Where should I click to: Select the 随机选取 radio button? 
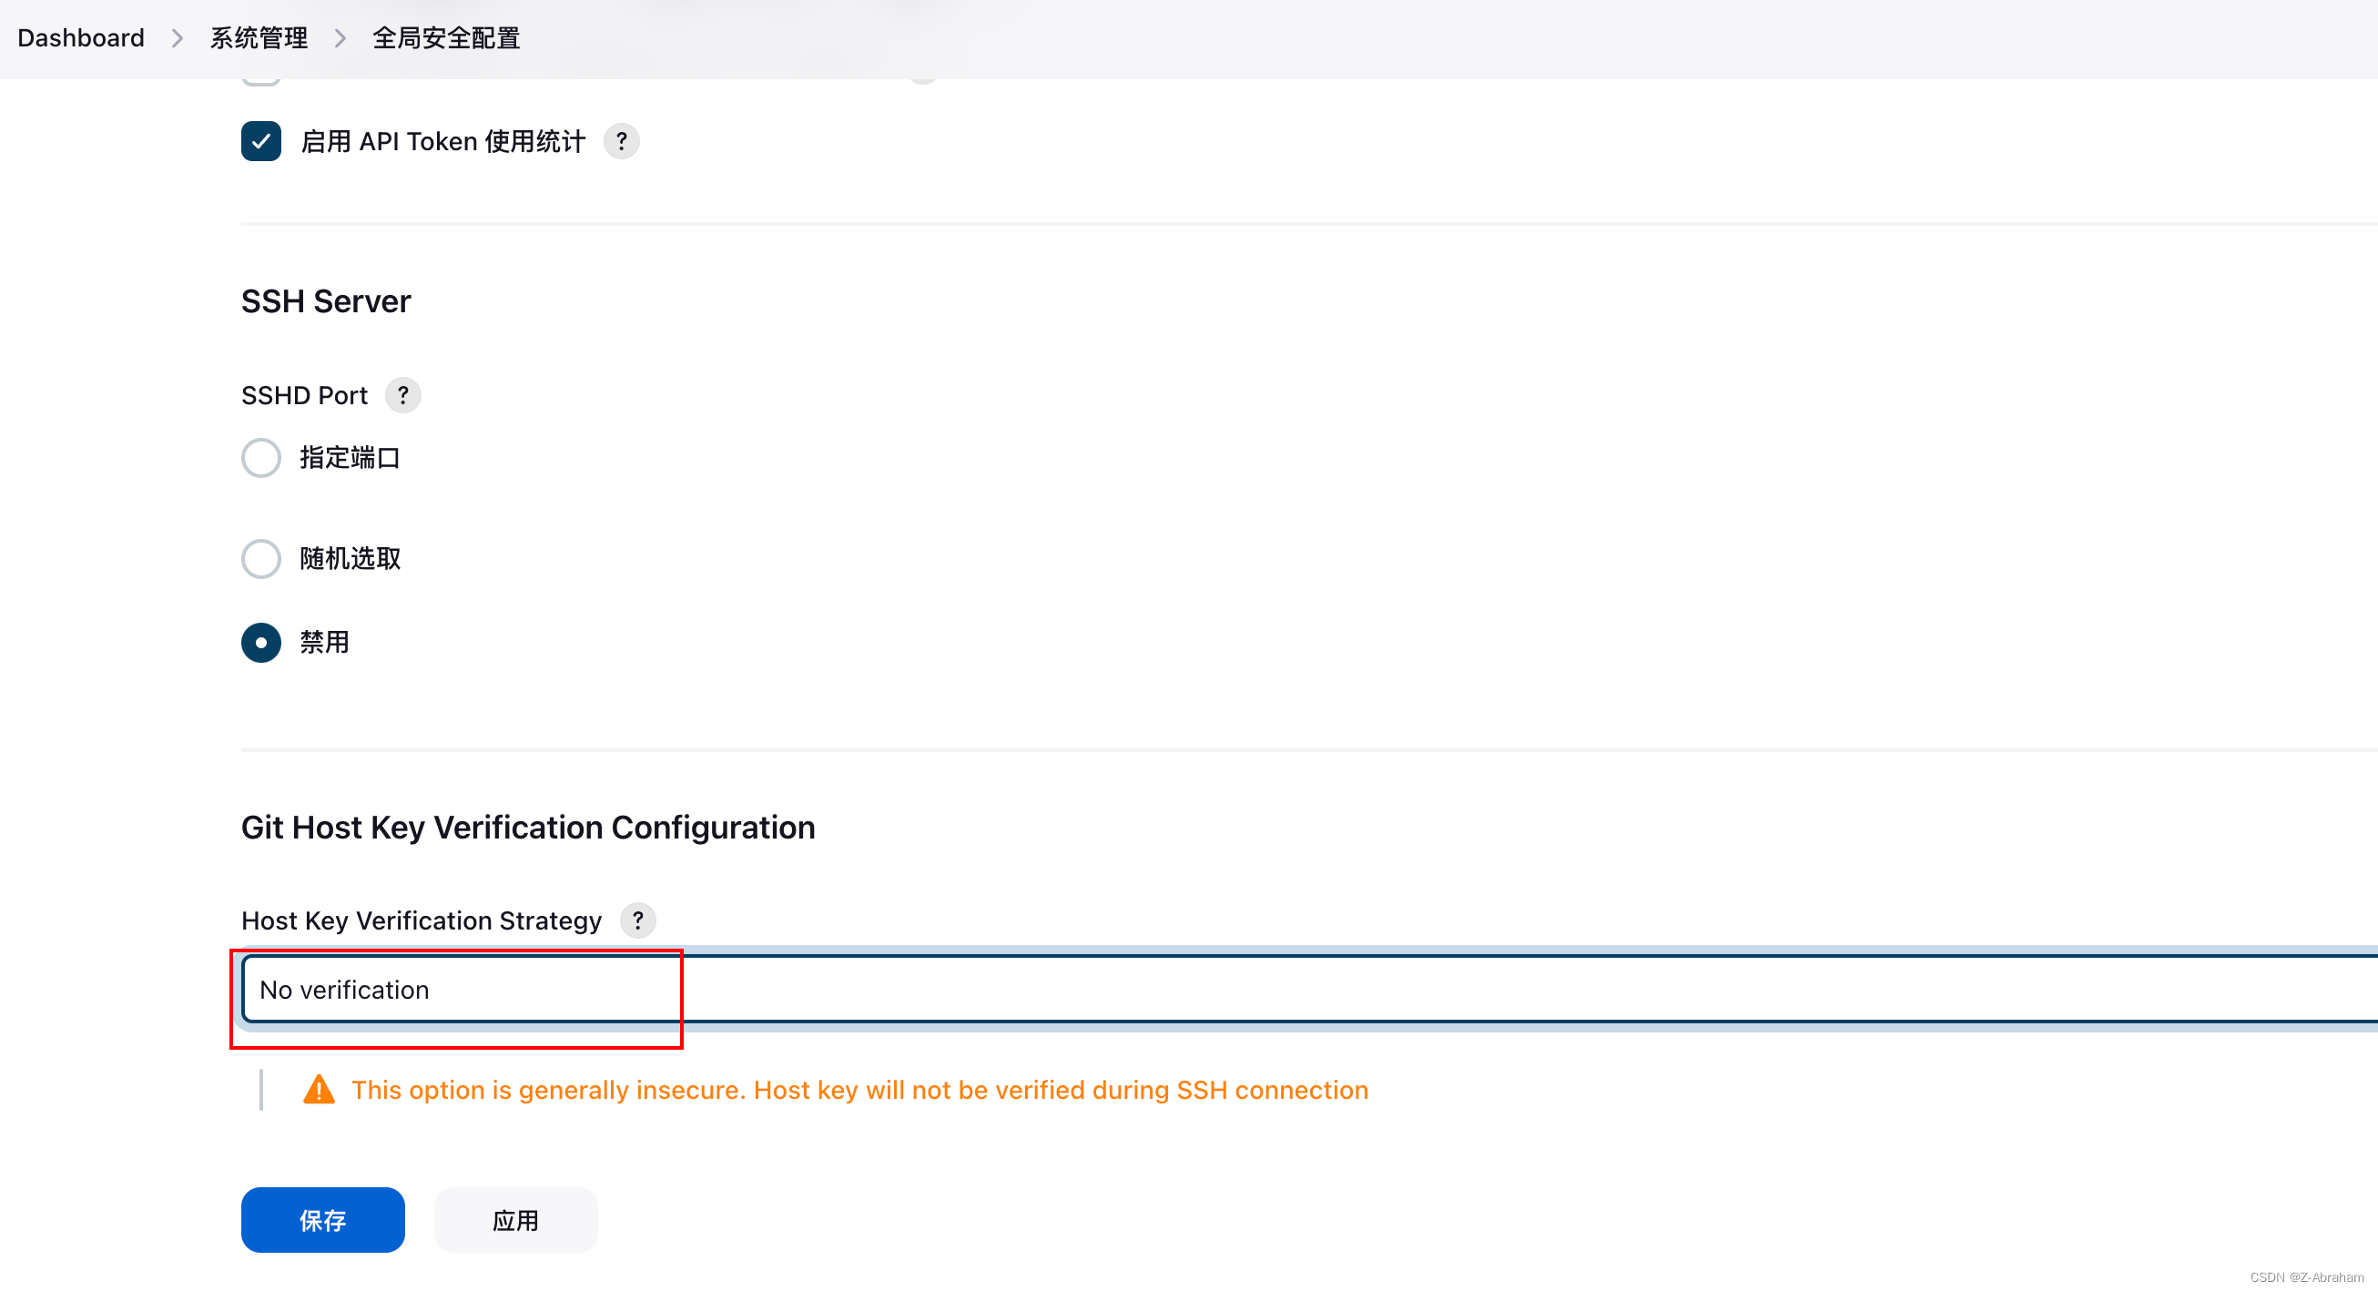[260, 558]
